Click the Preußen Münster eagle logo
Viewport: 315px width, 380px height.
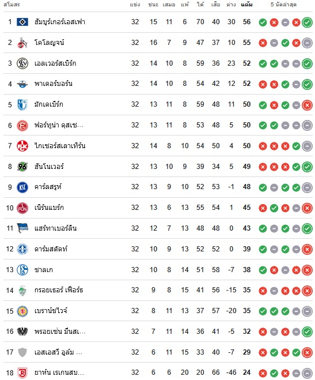(x=22, y=332)
